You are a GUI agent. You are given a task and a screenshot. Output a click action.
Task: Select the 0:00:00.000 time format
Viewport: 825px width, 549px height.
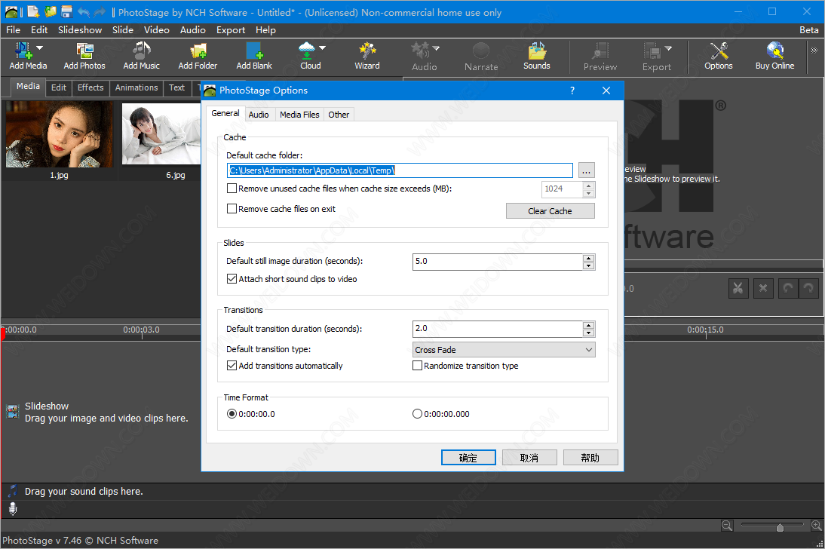tap(417, 414)
